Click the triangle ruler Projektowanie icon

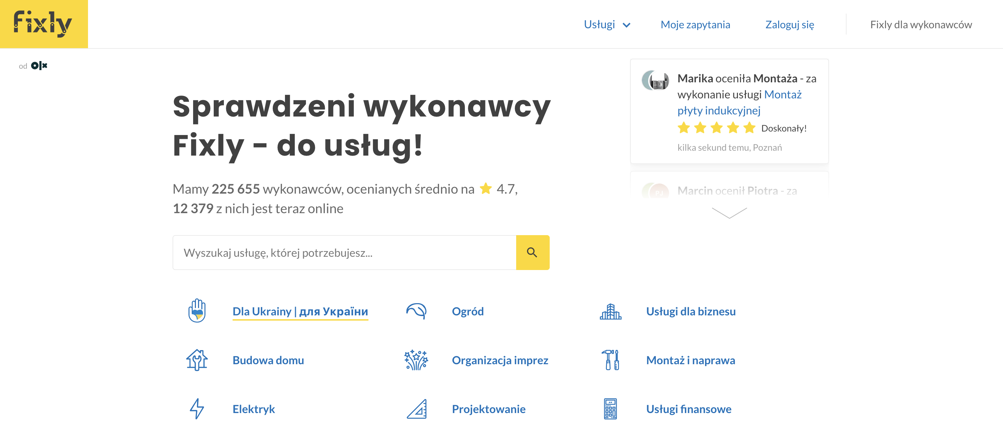[417, 409]
